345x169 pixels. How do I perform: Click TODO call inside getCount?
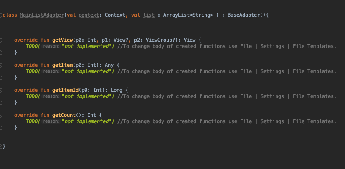(x=32, y=121)
